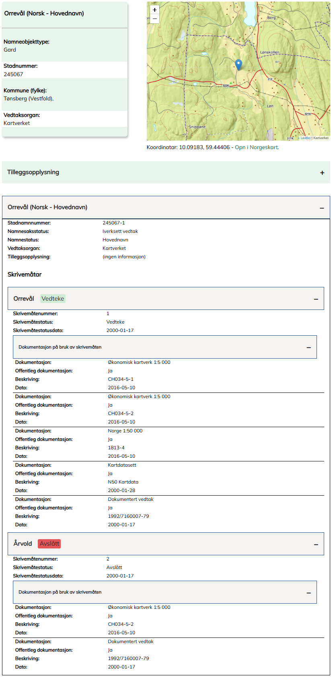The width and height of the screenshot is (331, 679).
Task: Click the Snippane place name on map
Action: tap(197, 127)
